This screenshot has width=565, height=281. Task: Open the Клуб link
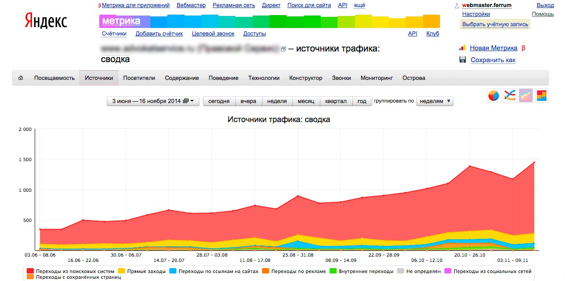point(432,33)
